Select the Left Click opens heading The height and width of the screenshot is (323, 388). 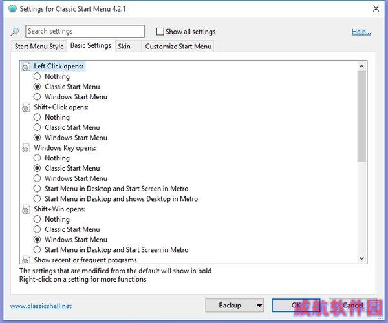59,67
